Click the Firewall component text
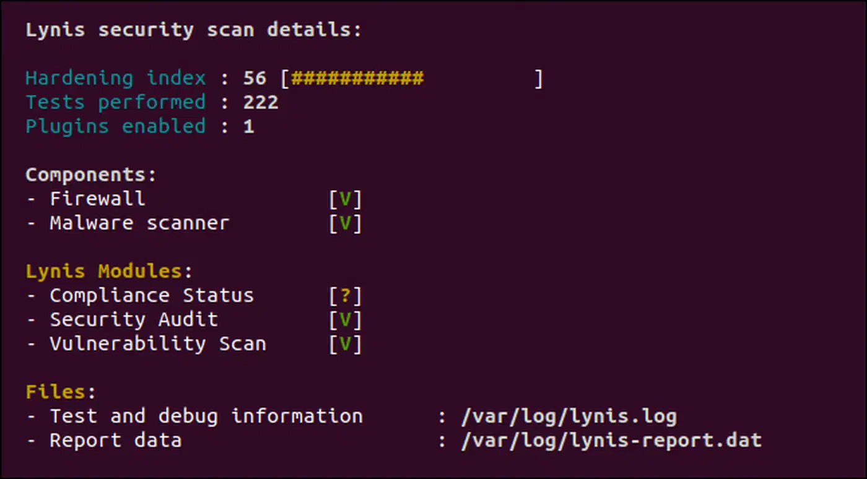This screenshot has width=867, height=479. click(97, 199)
